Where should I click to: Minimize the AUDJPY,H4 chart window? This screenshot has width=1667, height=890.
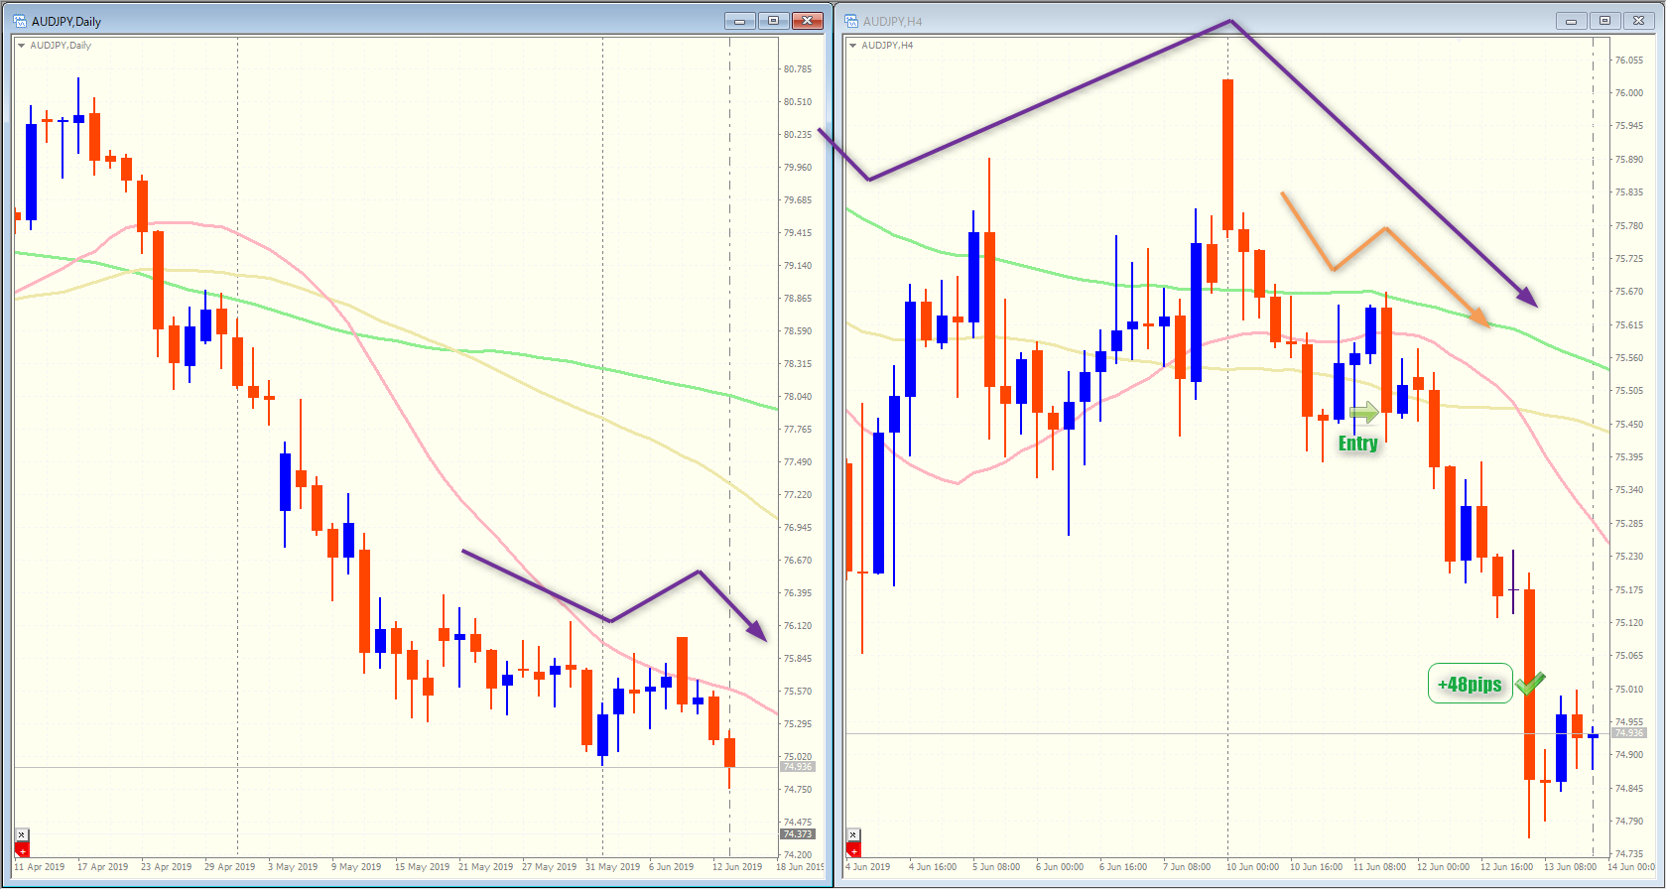pyautogui.click(x=1571, y=21)
